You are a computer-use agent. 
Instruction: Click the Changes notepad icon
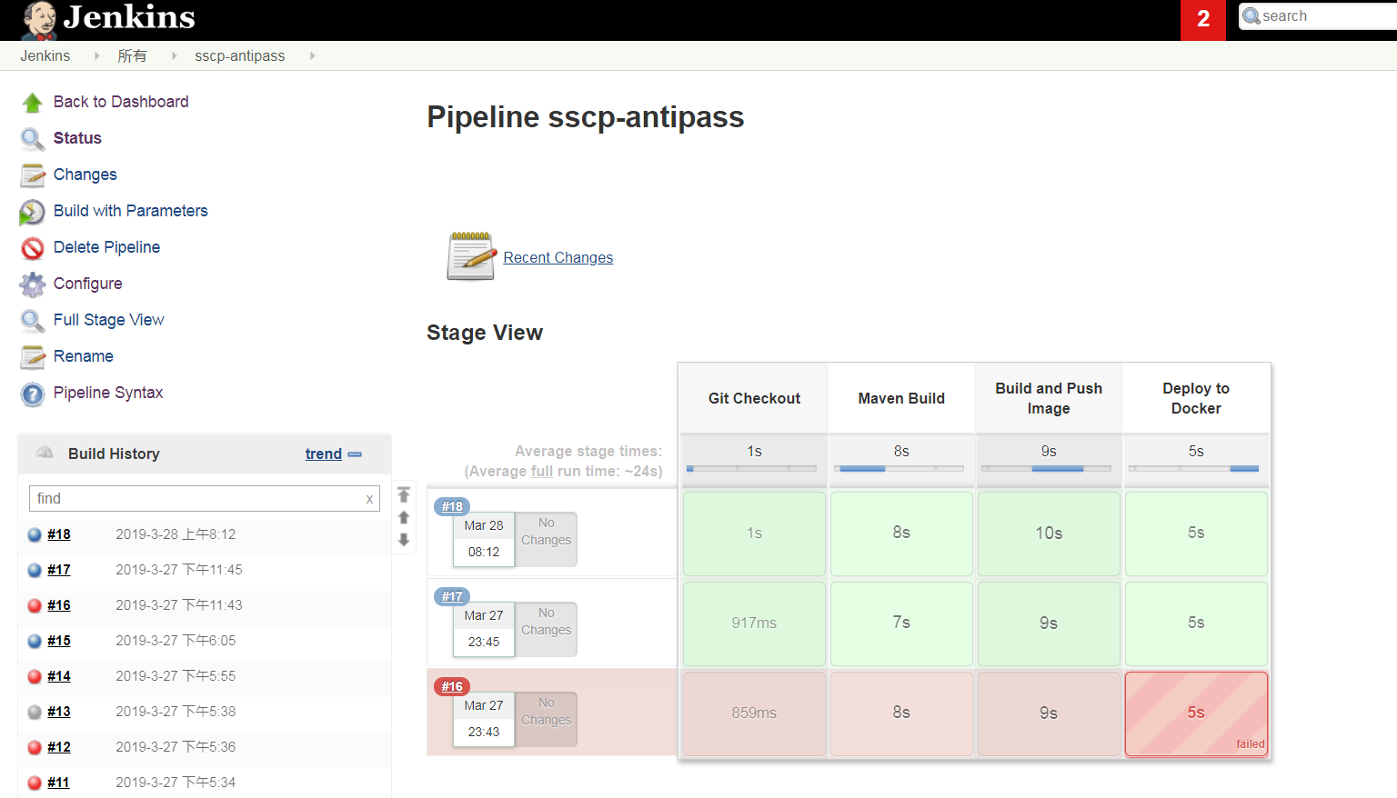pos(33,175)
